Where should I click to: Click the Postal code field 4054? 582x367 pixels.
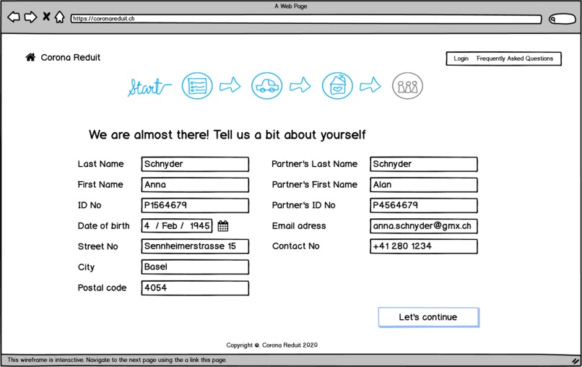click(195, 288)
